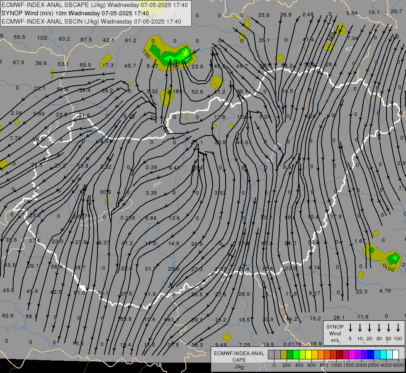This screenshot has height=373, width=406.
Task: Click the CAPE value 8.17
Action: coord(315,293)
